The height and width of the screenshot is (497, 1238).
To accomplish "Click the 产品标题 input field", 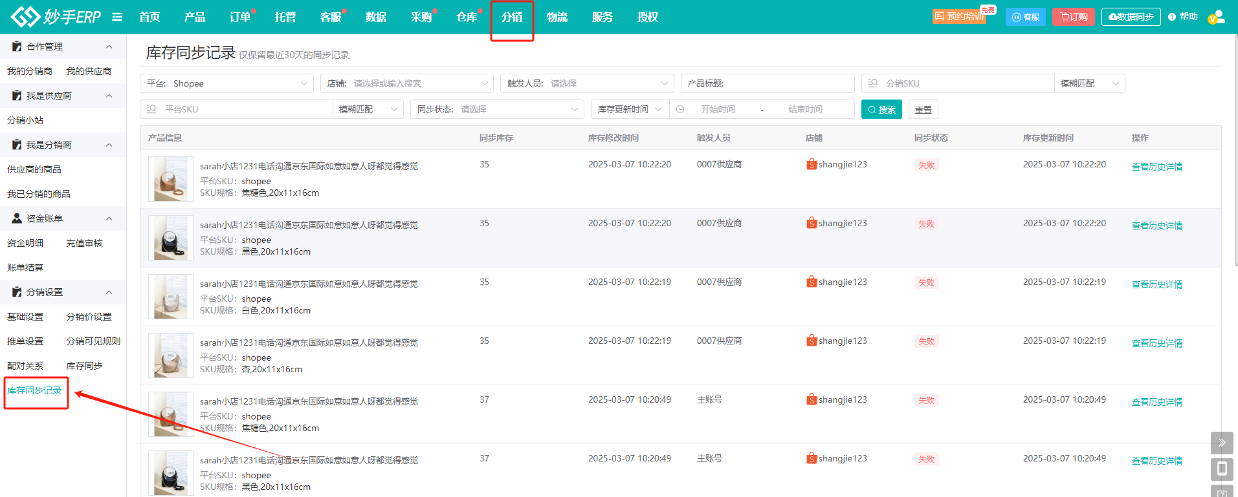I will pos(768,83).
